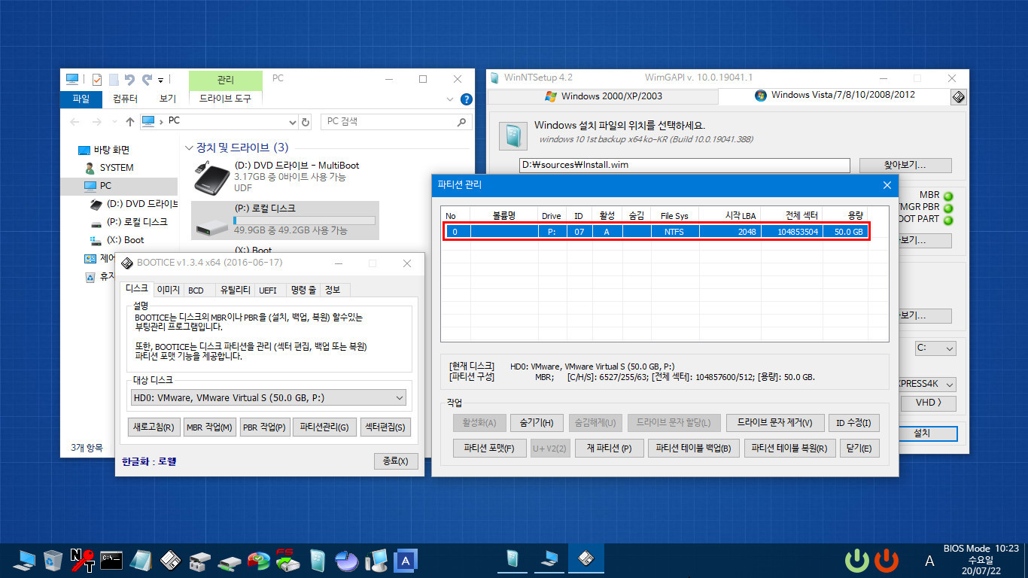
Task: Open the This PC icon on the taskbar
Action: (23, 559)
